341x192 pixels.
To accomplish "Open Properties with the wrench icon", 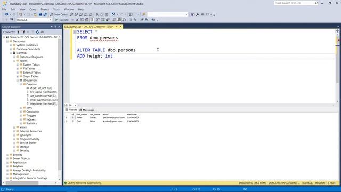I will click(198, 14).
